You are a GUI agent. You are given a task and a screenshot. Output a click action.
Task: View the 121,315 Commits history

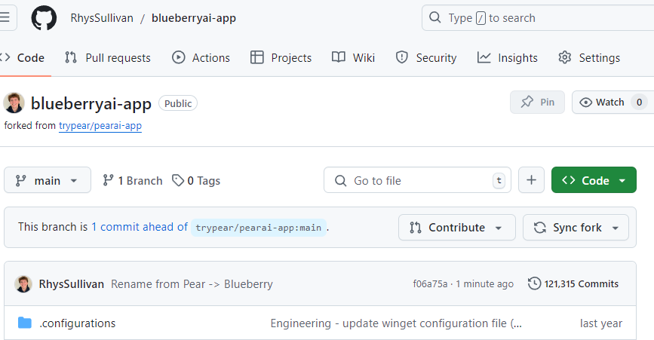point(573,283)
